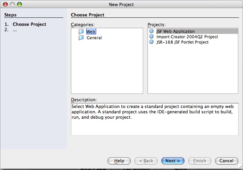Click the Finish button
Screen dimensions: 243x170
pos(200,161)
